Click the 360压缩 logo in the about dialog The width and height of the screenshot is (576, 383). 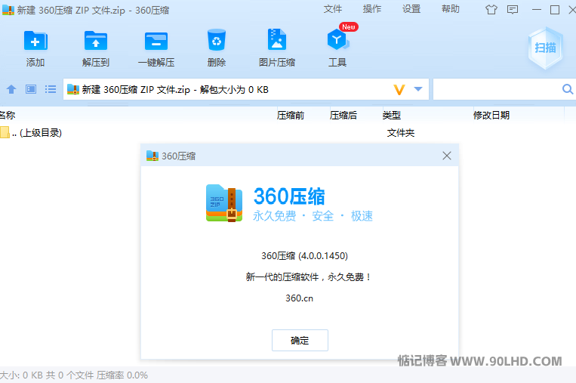(x=224, y=203)
